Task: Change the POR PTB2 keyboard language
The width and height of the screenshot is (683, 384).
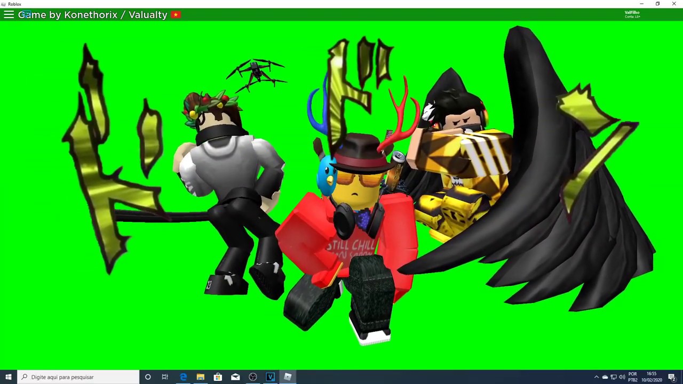Action: pos(633,377)
